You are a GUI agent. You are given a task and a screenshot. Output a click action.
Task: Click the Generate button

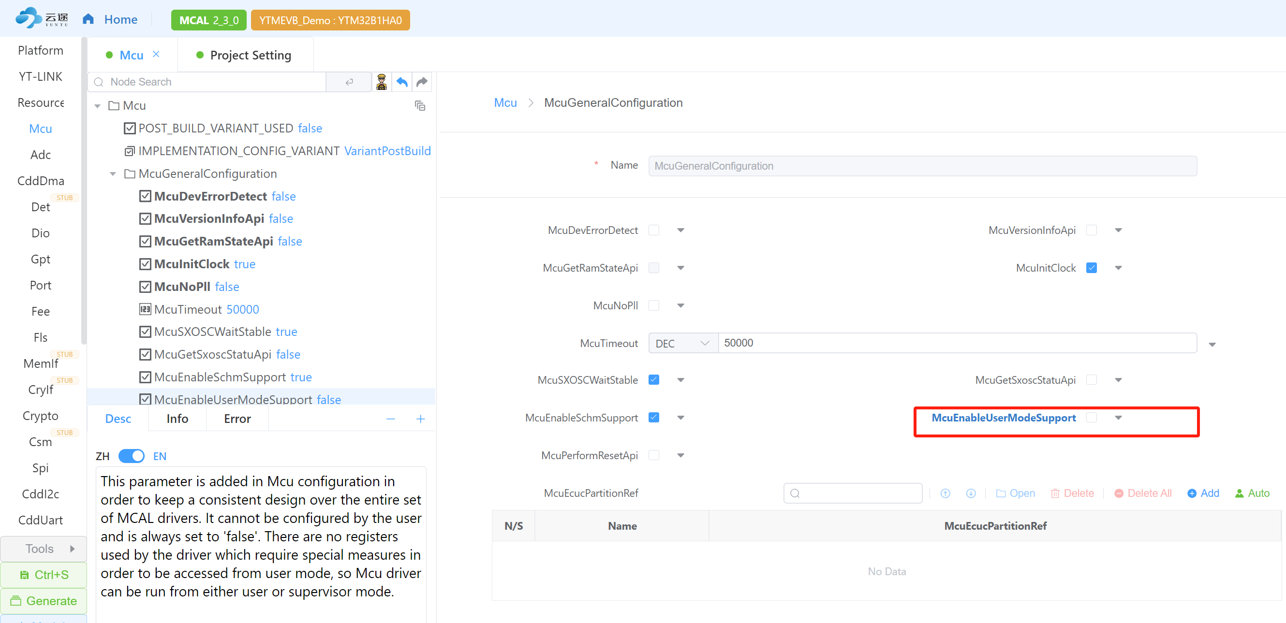tap(44, 601)
